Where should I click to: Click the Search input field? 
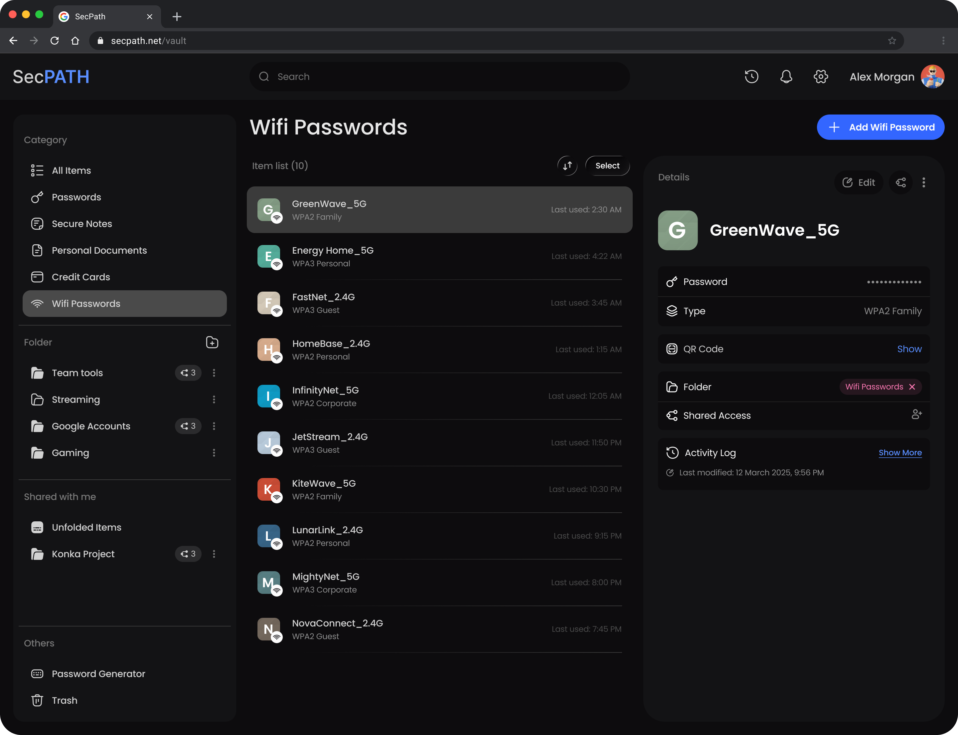(439, 77)
